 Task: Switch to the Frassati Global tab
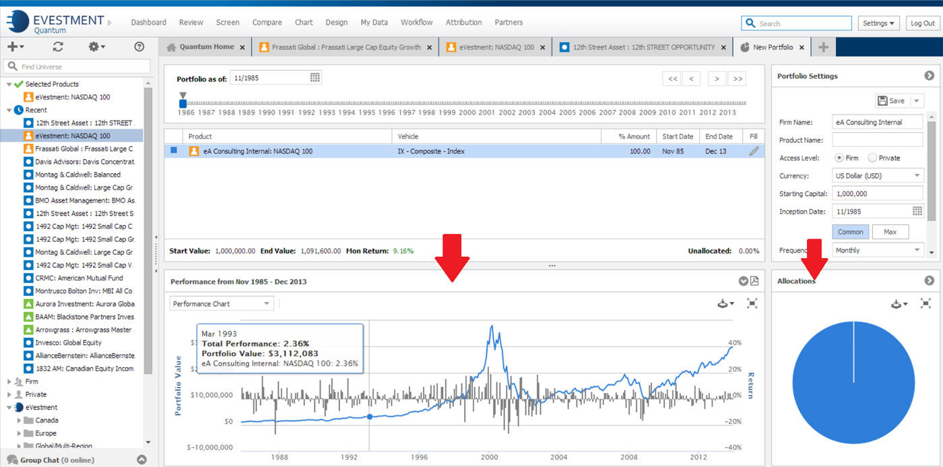(346, 47)
